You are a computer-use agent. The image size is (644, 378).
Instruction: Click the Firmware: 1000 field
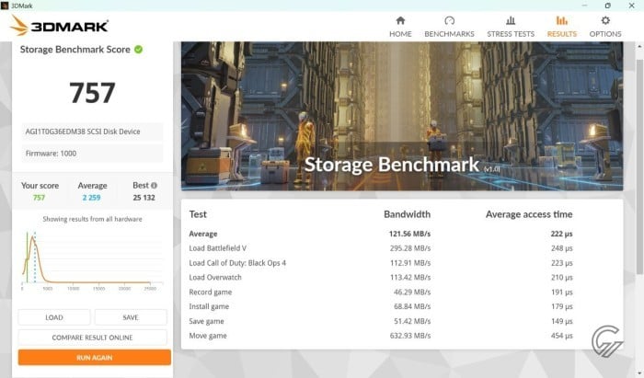click(92, 154)
